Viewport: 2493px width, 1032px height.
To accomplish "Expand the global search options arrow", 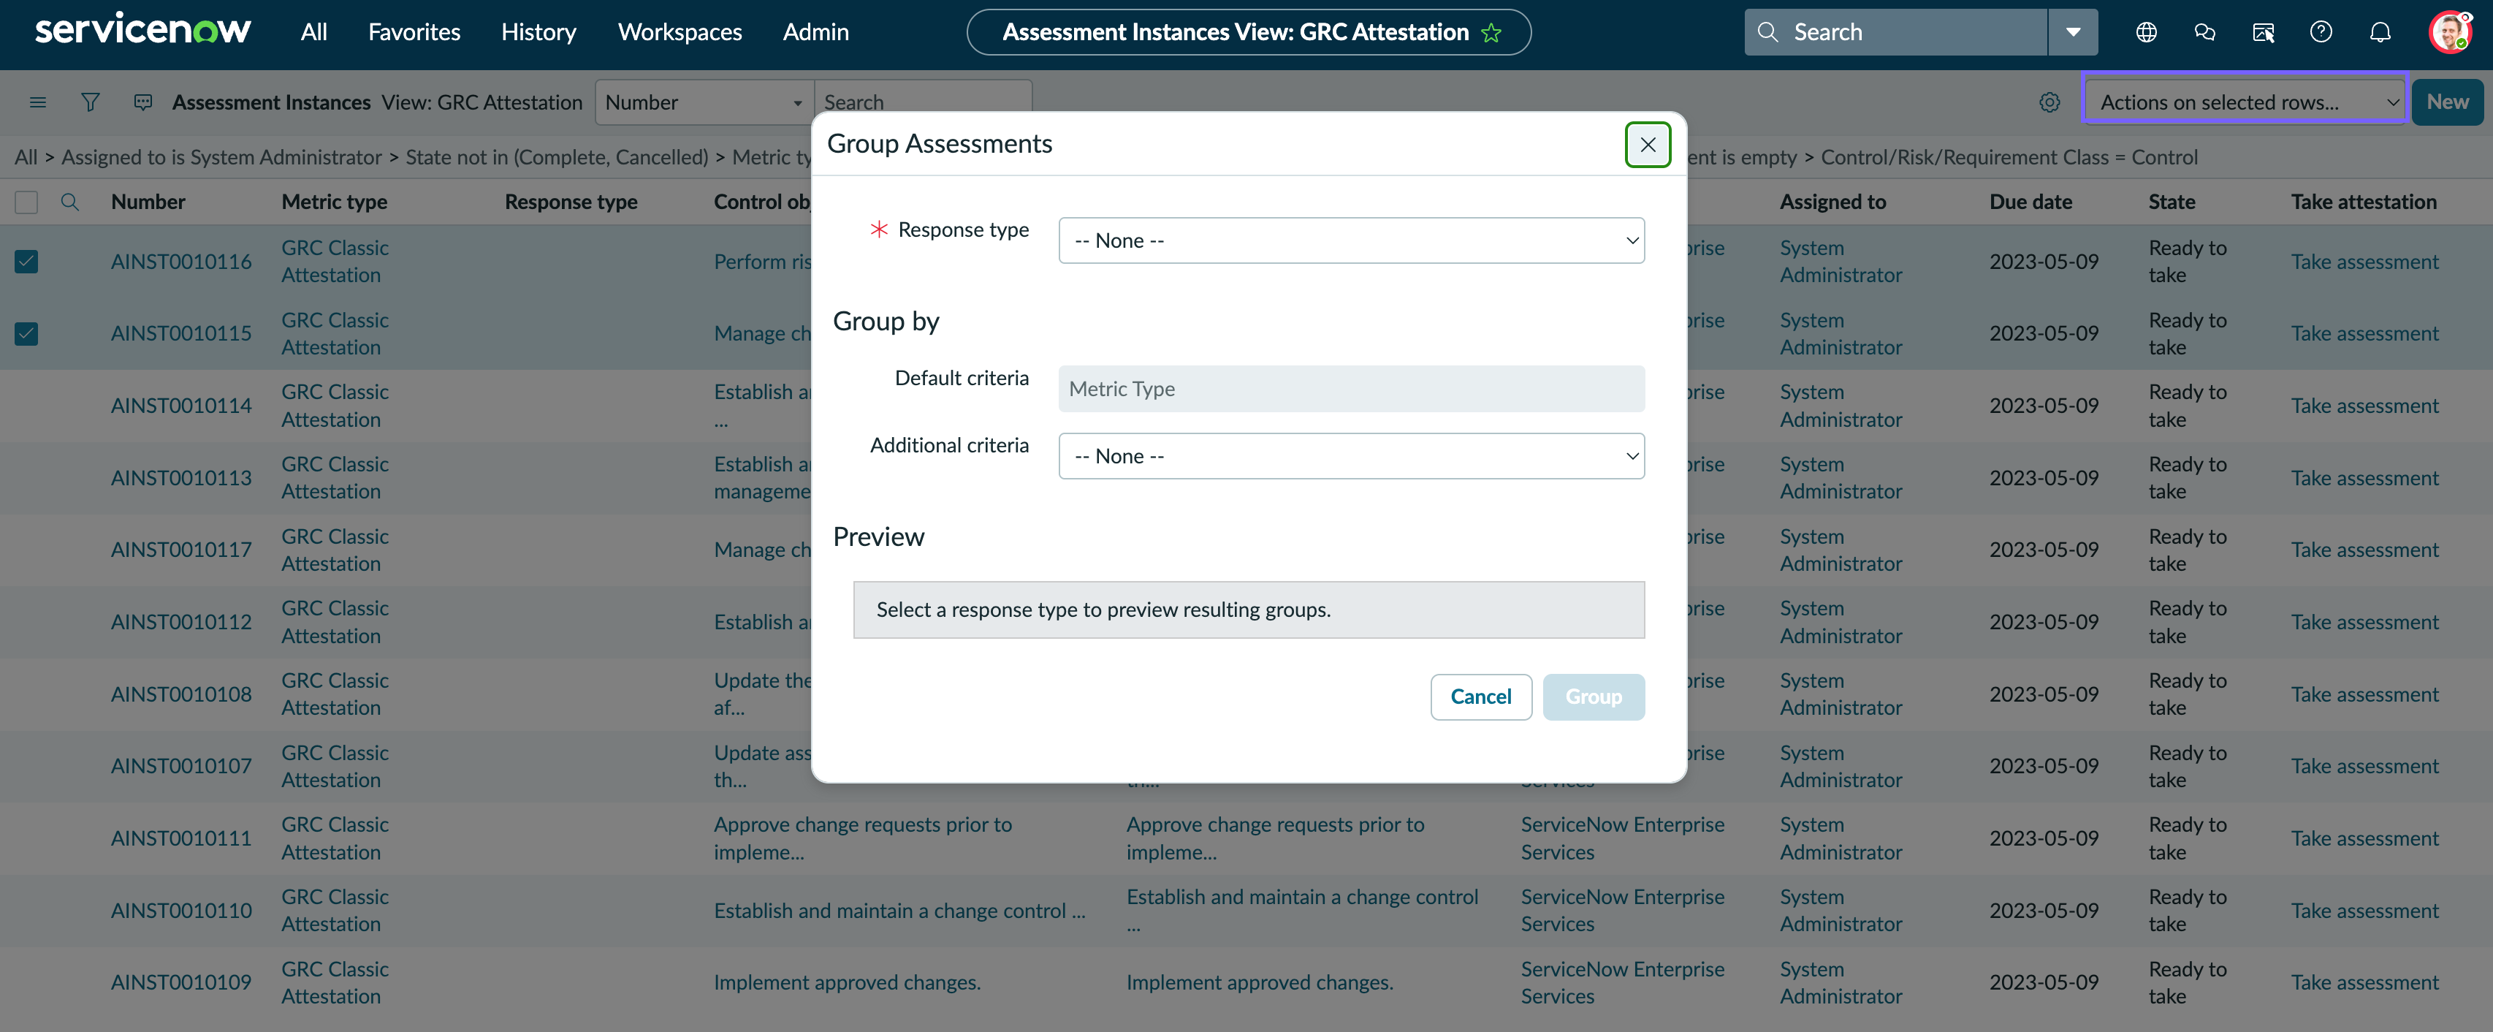I will click(2073, 32).
